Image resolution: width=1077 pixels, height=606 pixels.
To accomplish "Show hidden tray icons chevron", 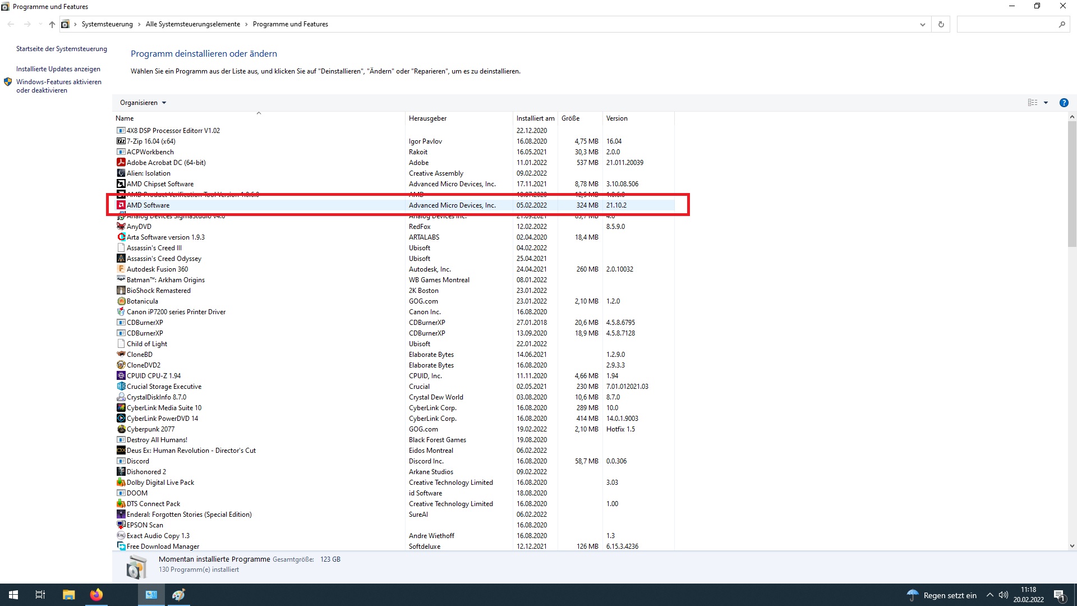I will (989, 595).
